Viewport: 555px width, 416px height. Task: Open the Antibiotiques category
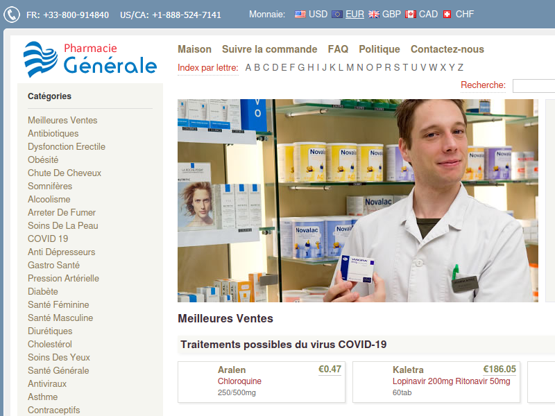(53, 133)
